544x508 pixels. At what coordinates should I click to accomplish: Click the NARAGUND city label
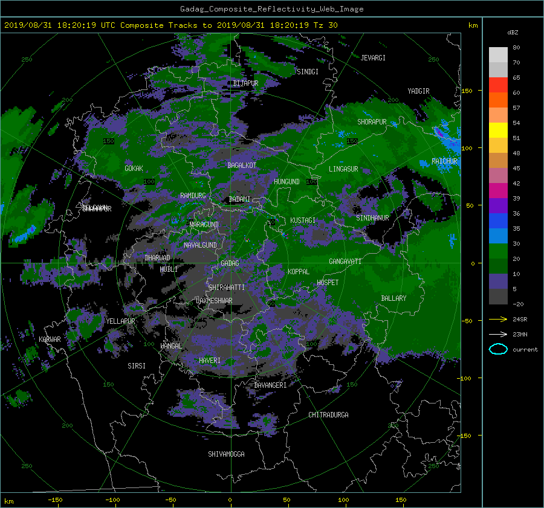pyautogui.click(x=204, y=225)
